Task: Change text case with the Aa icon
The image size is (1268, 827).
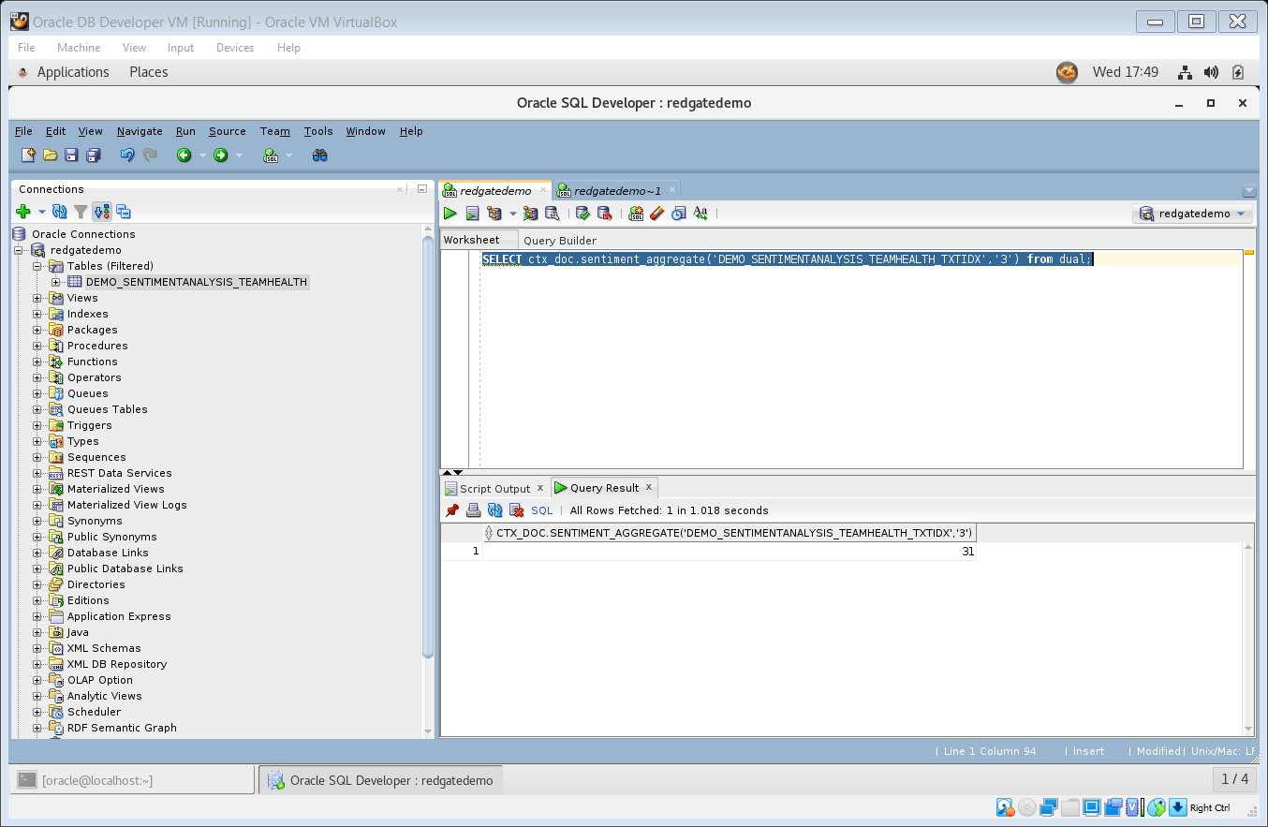Action: 700,214
